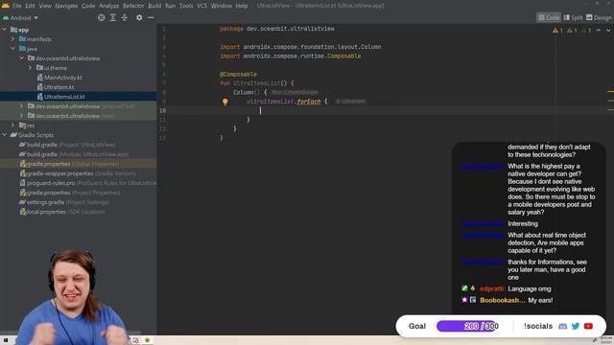Click the local.properties file icon
The width and height of the screenshot is (614, 345).
(x=23, y=212)
